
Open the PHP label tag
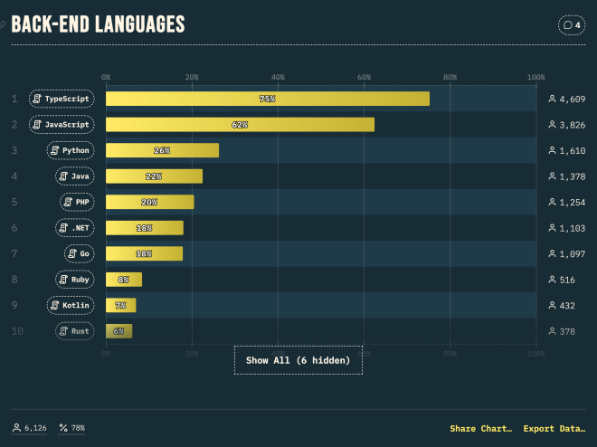(77, 202)
